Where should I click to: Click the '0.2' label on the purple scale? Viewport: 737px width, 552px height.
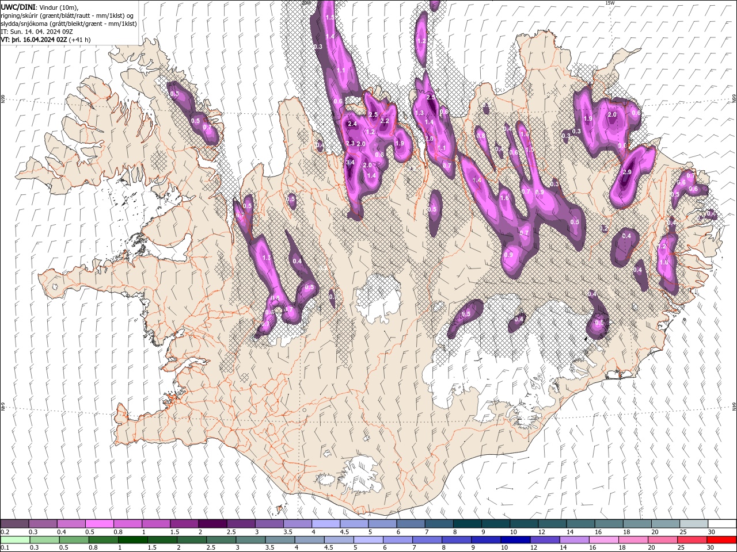coord(6,532)
